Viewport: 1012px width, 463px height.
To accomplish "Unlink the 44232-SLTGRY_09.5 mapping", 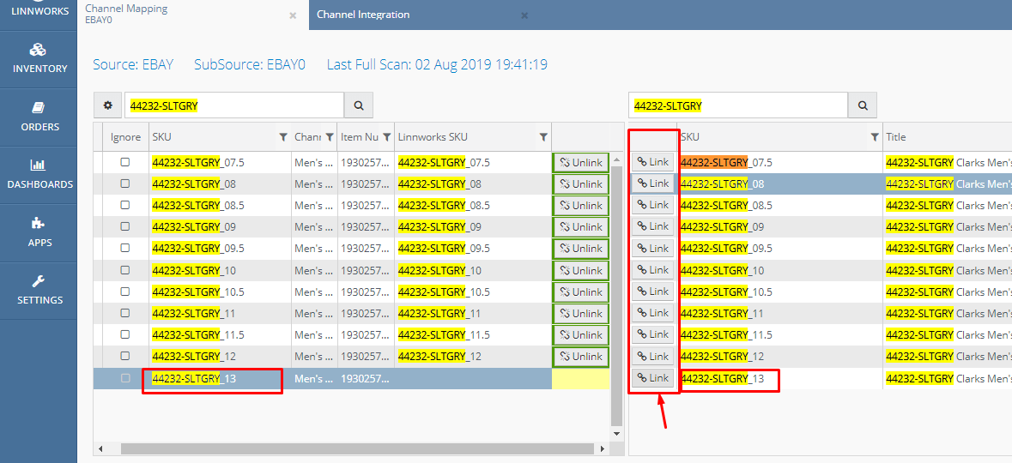I will click(581, 249).
